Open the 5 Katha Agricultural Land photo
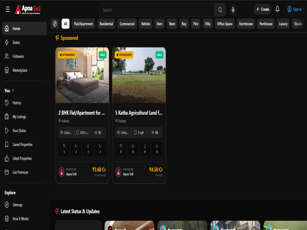Image resolution: width=307 pixels, height=230 pixels. click(139, 75)
